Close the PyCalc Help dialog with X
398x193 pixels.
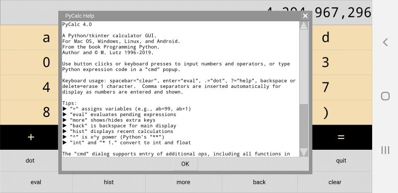click(x=305, y=16)
